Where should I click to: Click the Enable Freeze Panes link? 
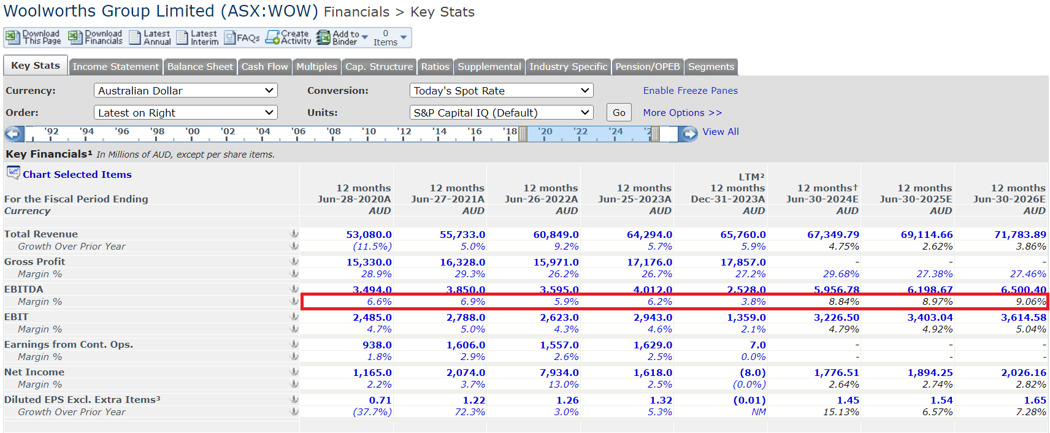pos(690,91)
